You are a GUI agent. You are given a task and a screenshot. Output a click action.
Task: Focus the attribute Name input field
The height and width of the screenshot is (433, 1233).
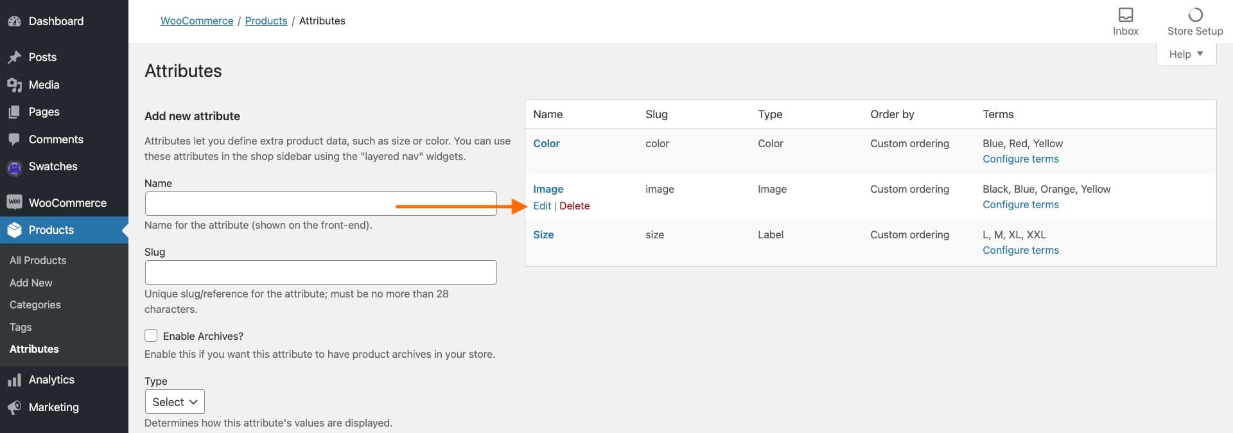point(321,204)
